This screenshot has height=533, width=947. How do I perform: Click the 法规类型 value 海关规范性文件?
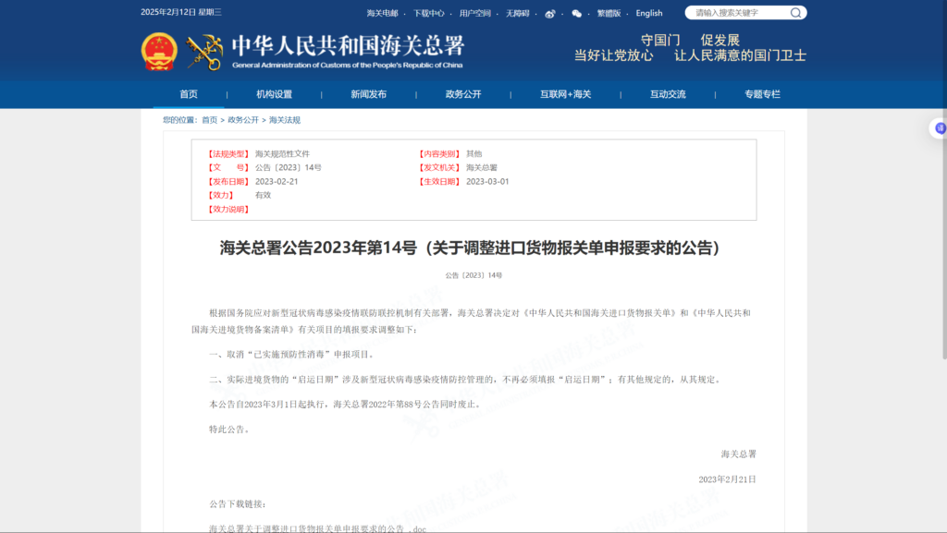point(282,153)
